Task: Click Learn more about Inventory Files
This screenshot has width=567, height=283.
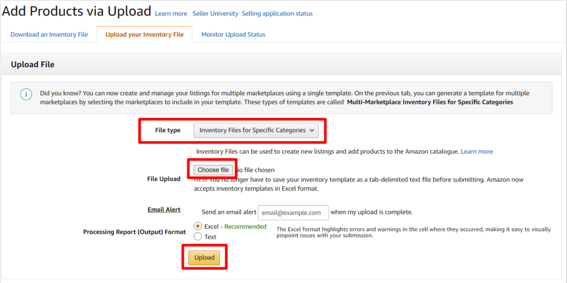Action: tap(477, 152)
